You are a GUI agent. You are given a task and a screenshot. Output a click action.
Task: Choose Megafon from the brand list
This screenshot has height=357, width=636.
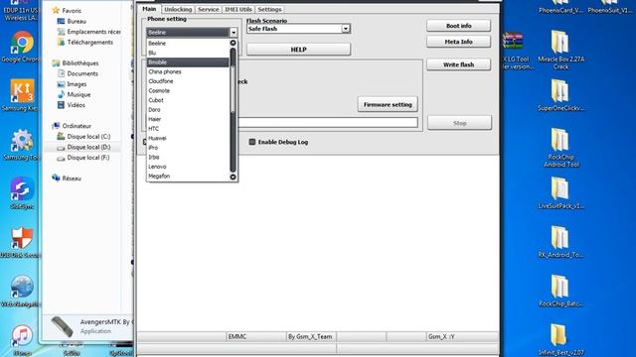188,177
